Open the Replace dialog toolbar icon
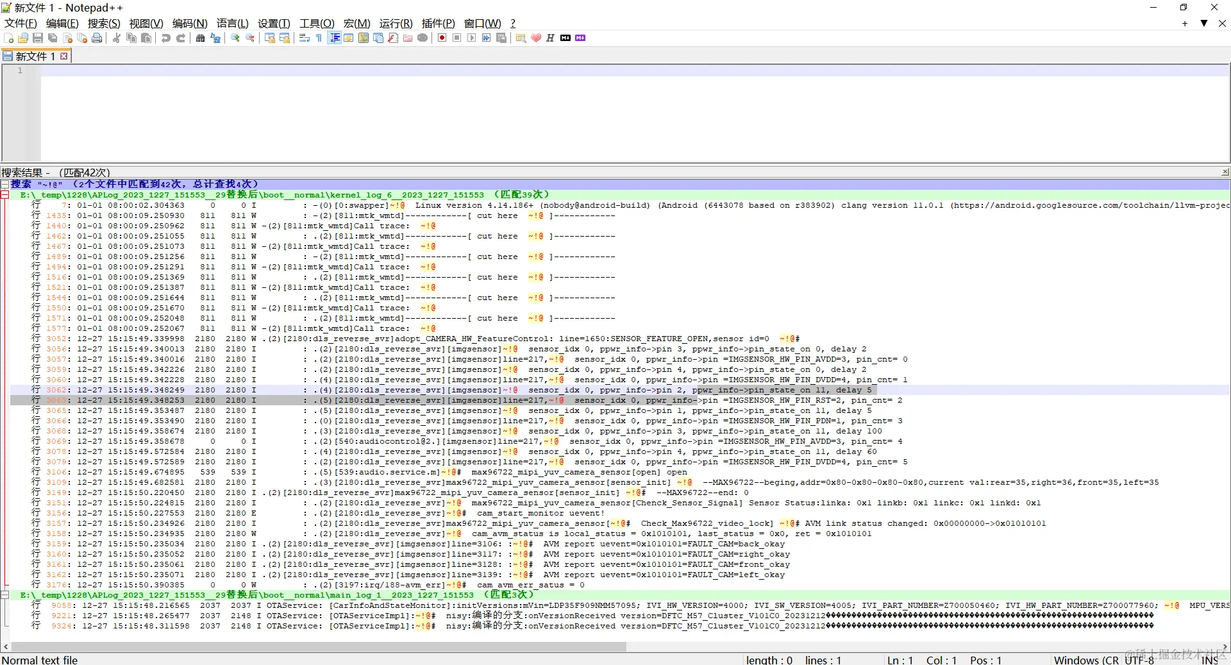The image size is (1231, 665). click(215, 38)
